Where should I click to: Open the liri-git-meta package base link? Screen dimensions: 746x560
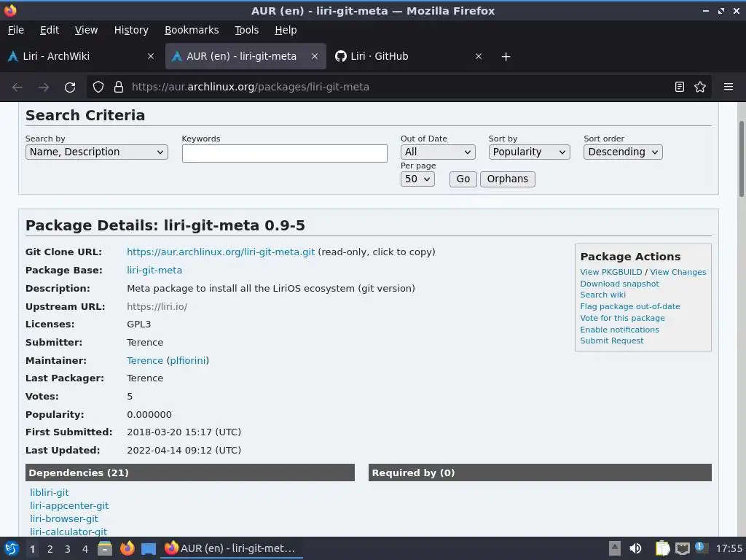coord(154,270)
